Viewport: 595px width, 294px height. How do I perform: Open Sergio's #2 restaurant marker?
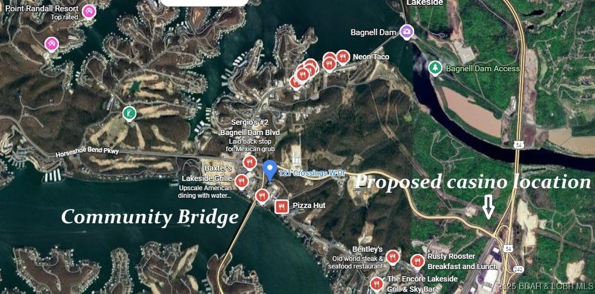(x=249, y=162)
